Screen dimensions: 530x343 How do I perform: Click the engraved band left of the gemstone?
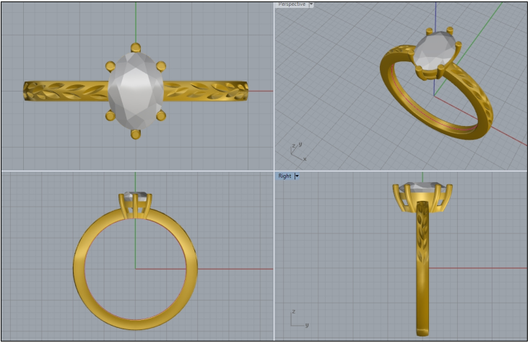[65, 91]
